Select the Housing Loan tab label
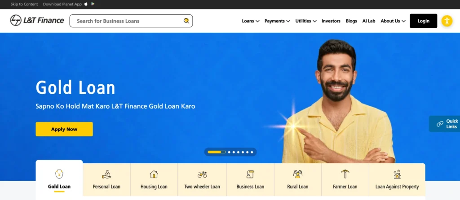Screen dimensions: 460x200 (154, 187)
